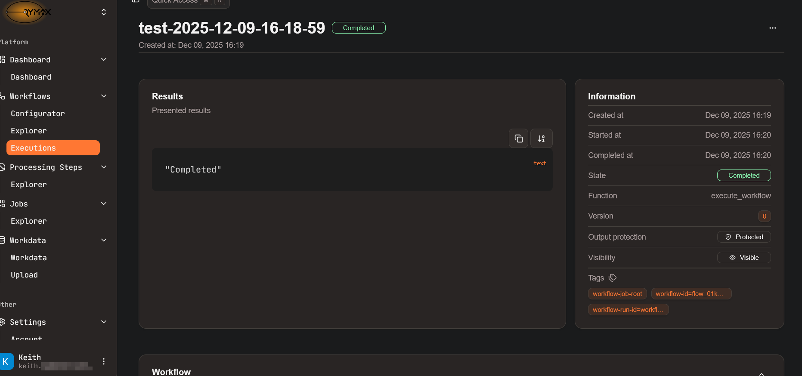Image resolution: width=802 pixels, height=376 pixels.
Task: Click the Workflows icon in the sidebar
Action: click(2, 96)
